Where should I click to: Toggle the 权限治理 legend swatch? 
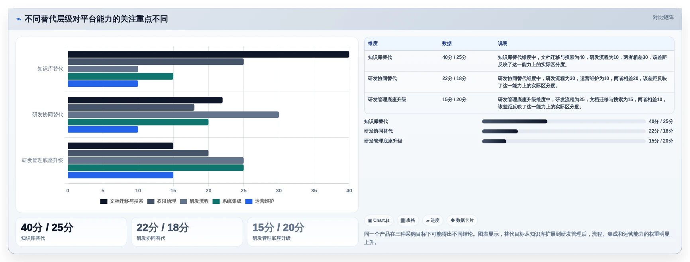tap(151, 201)
